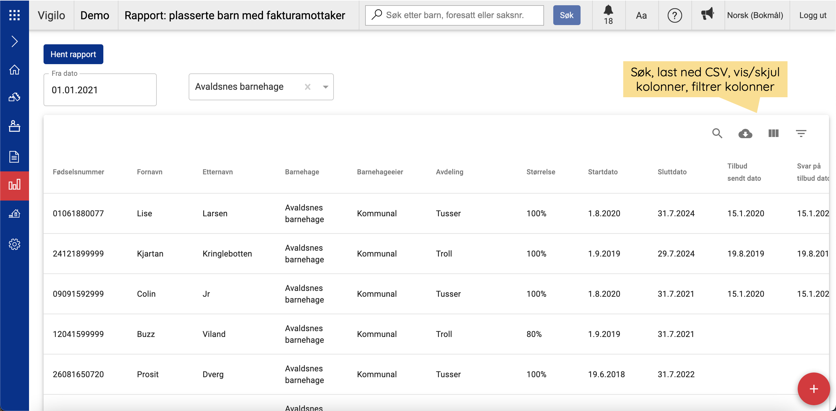836x411 pixels.
Task: Select cell 01061880077
Action: coord(78,213)
